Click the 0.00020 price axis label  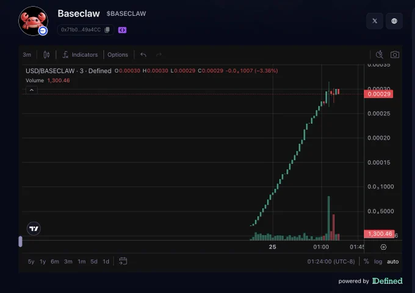379,138
